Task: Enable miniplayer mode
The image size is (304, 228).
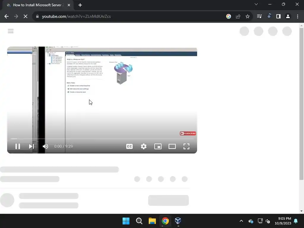Action: [158, 146]
